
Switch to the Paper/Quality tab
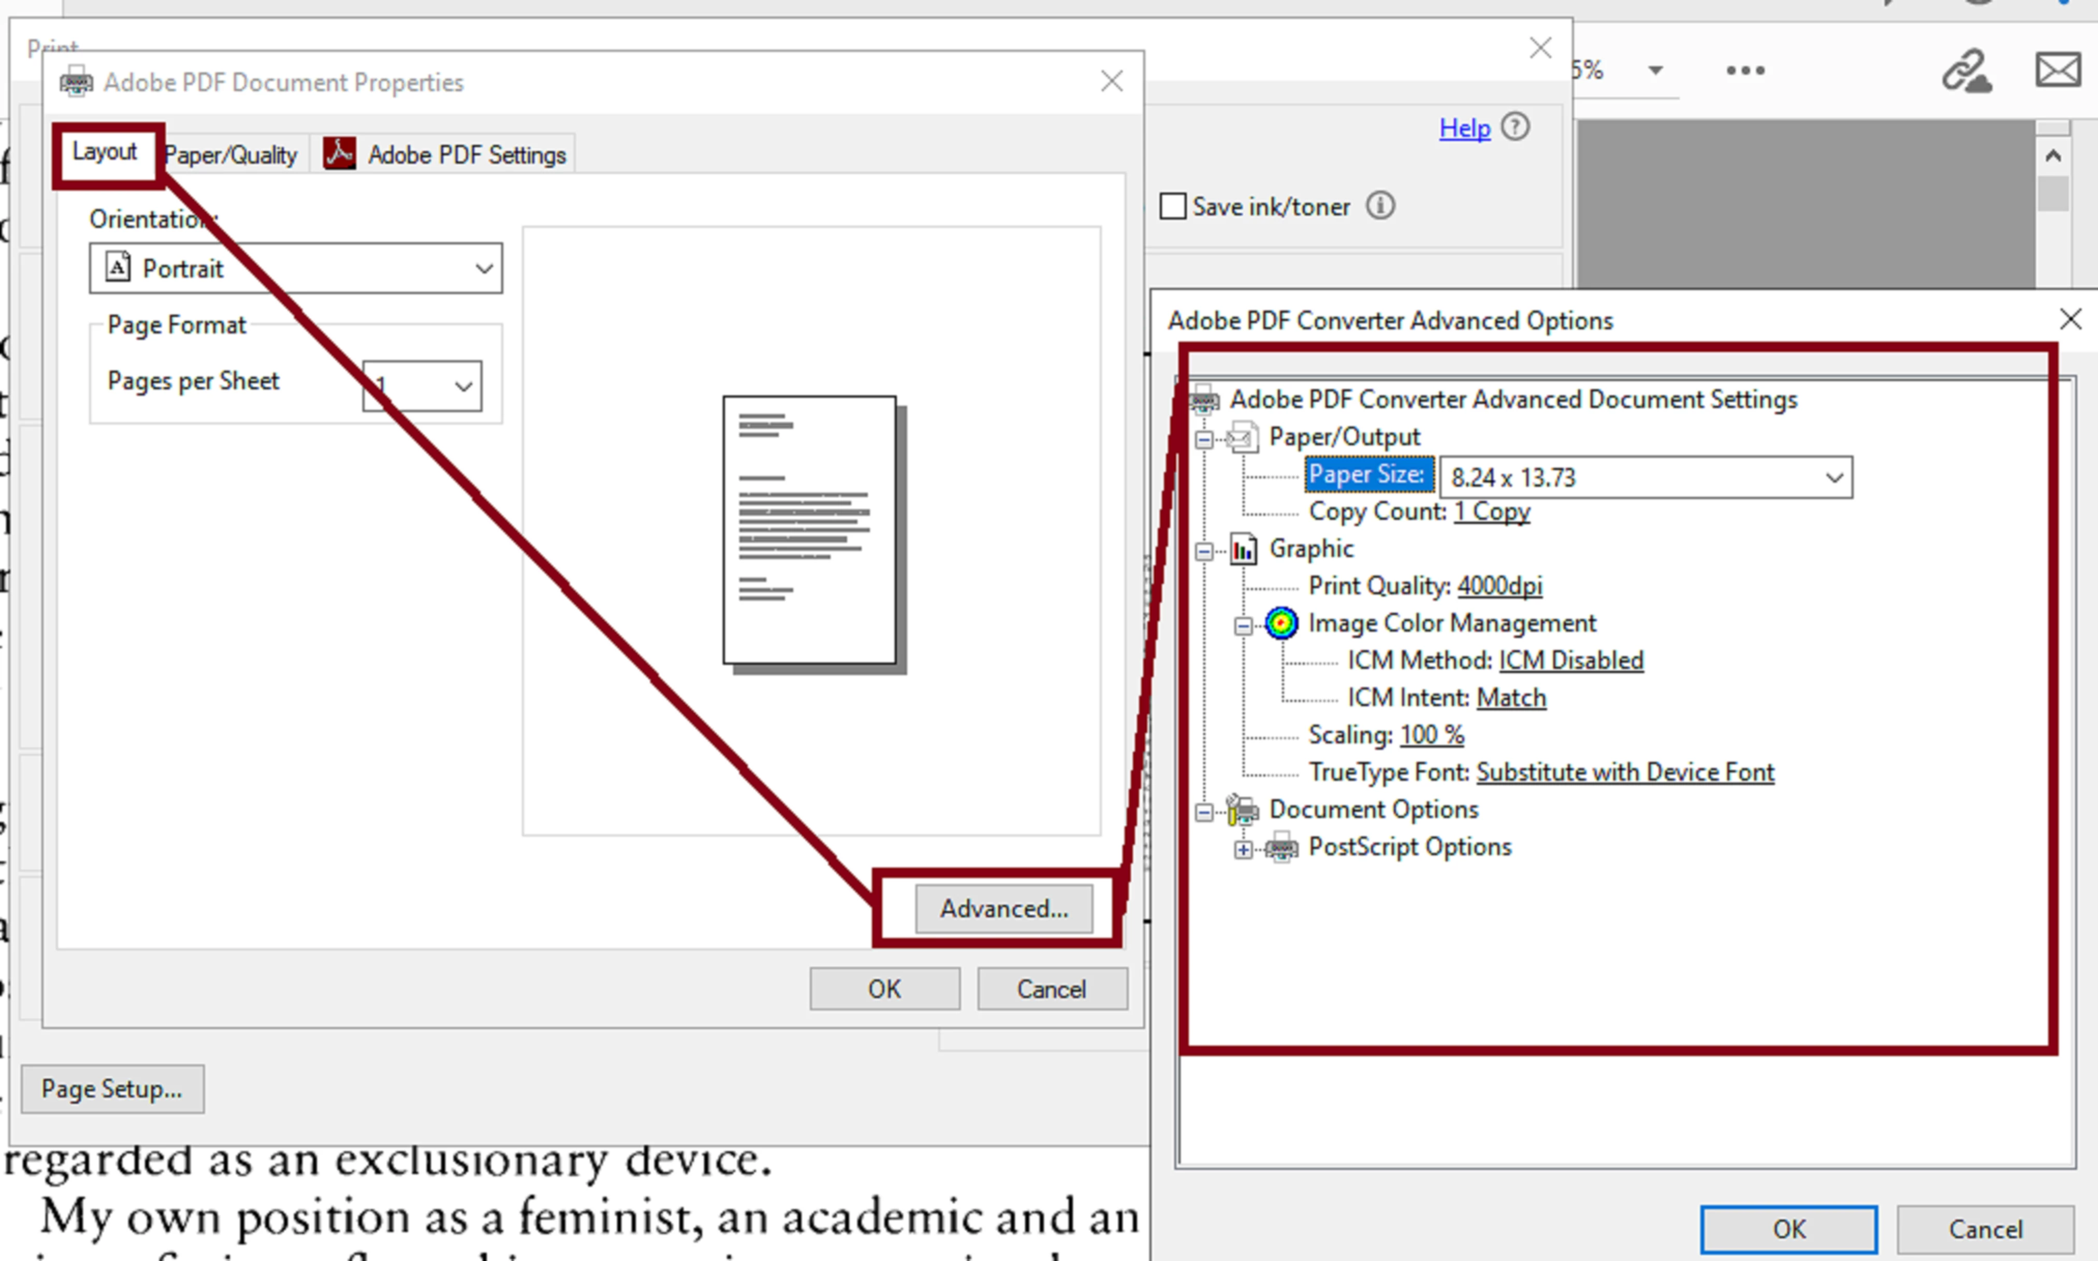point(231,155)
